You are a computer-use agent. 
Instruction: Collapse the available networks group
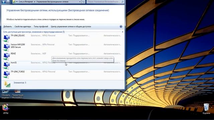[122, 32]
